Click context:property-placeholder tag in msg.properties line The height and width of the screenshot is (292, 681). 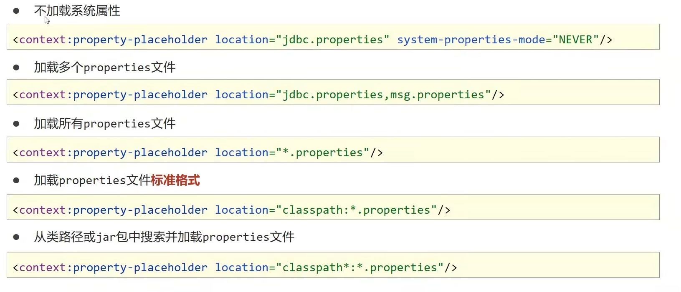[x=114, y=95]
